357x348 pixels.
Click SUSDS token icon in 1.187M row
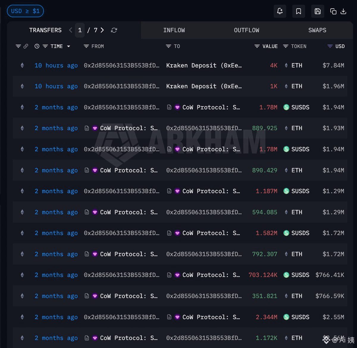pos(286,191)
